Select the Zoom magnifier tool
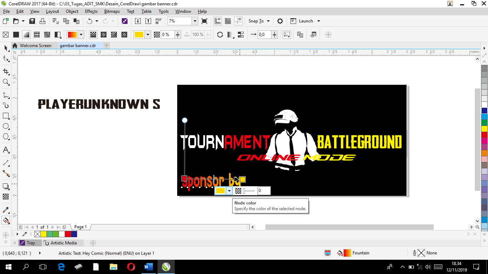The height and width of the screenshot is (274, 488). tap(6, 82)
